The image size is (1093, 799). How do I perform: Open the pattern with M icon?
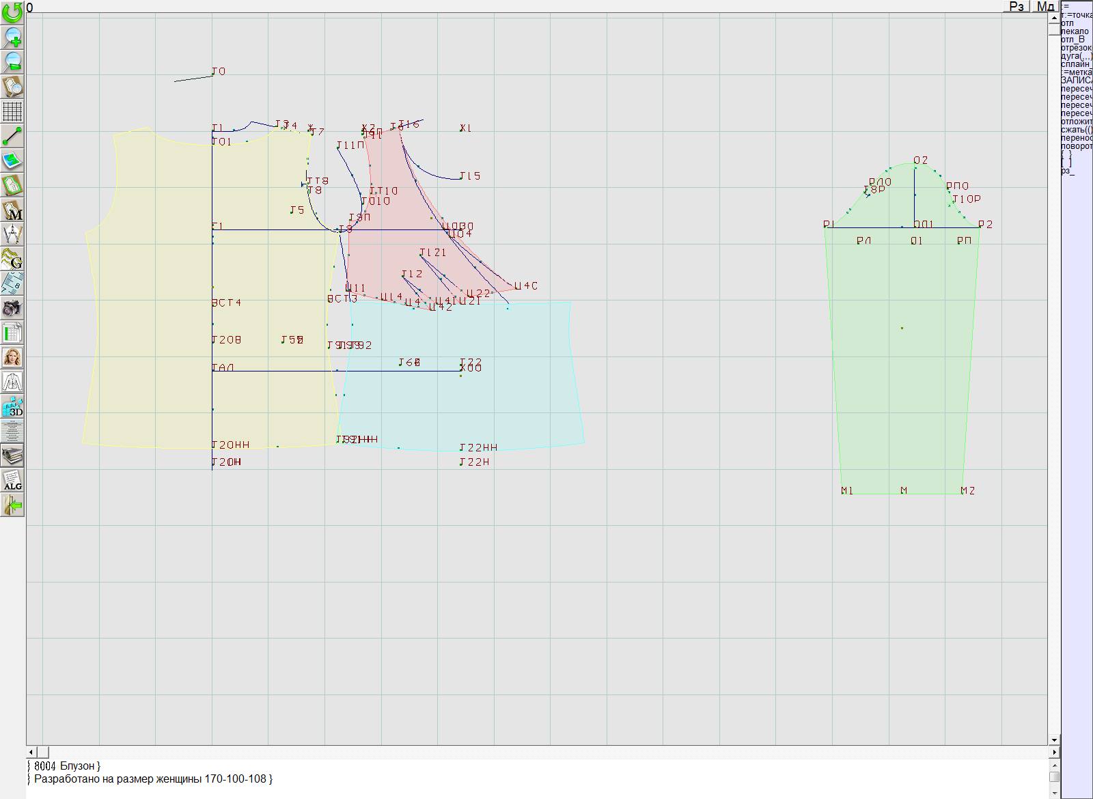12,210
